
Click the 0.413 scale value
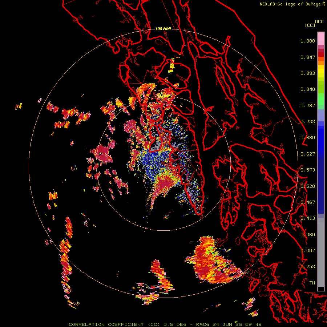(x=308, y=218)
